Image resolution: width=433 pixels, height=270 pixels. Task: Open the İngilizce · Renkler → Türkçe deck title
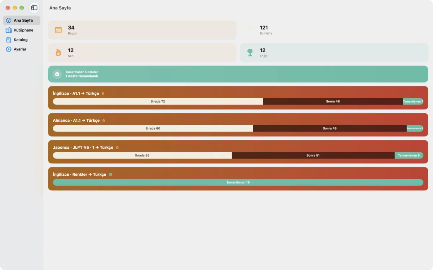(x=79, y=174)
